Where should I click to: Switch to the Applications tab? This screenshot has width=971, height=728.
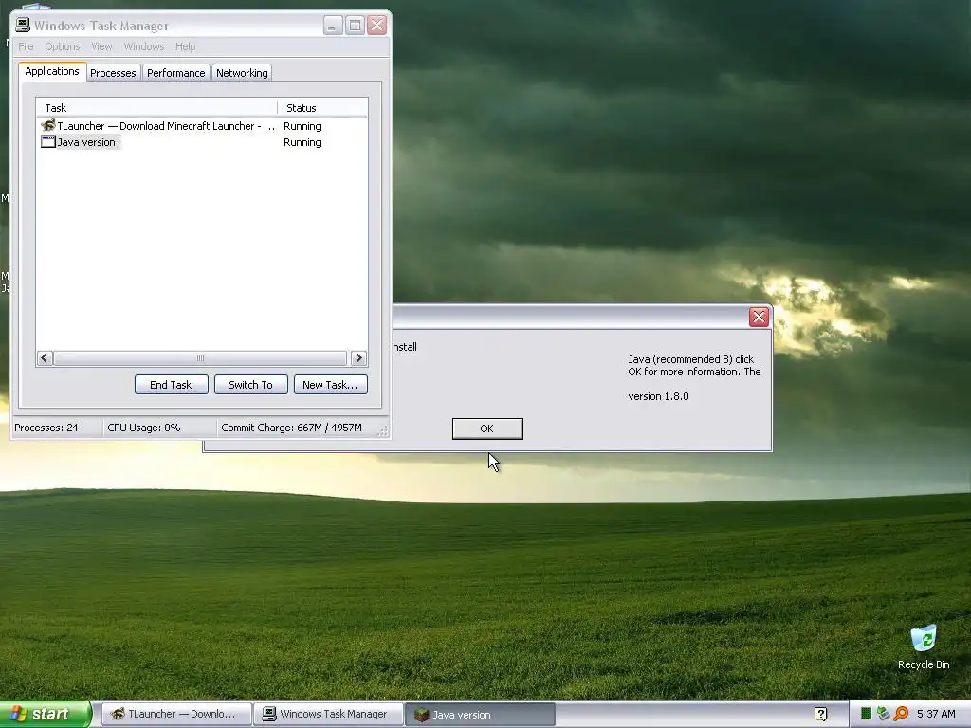click(x=52, y=71)
